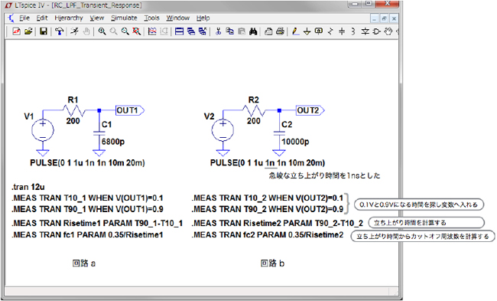Viewport: 497px width, 301px height.
Task: Click the Open file folder icon
Action: (28, 31)
